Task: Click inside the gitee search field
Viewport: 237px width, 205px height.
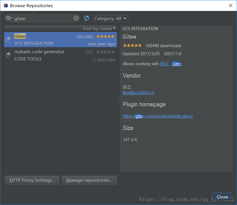Action: point(43,18)
